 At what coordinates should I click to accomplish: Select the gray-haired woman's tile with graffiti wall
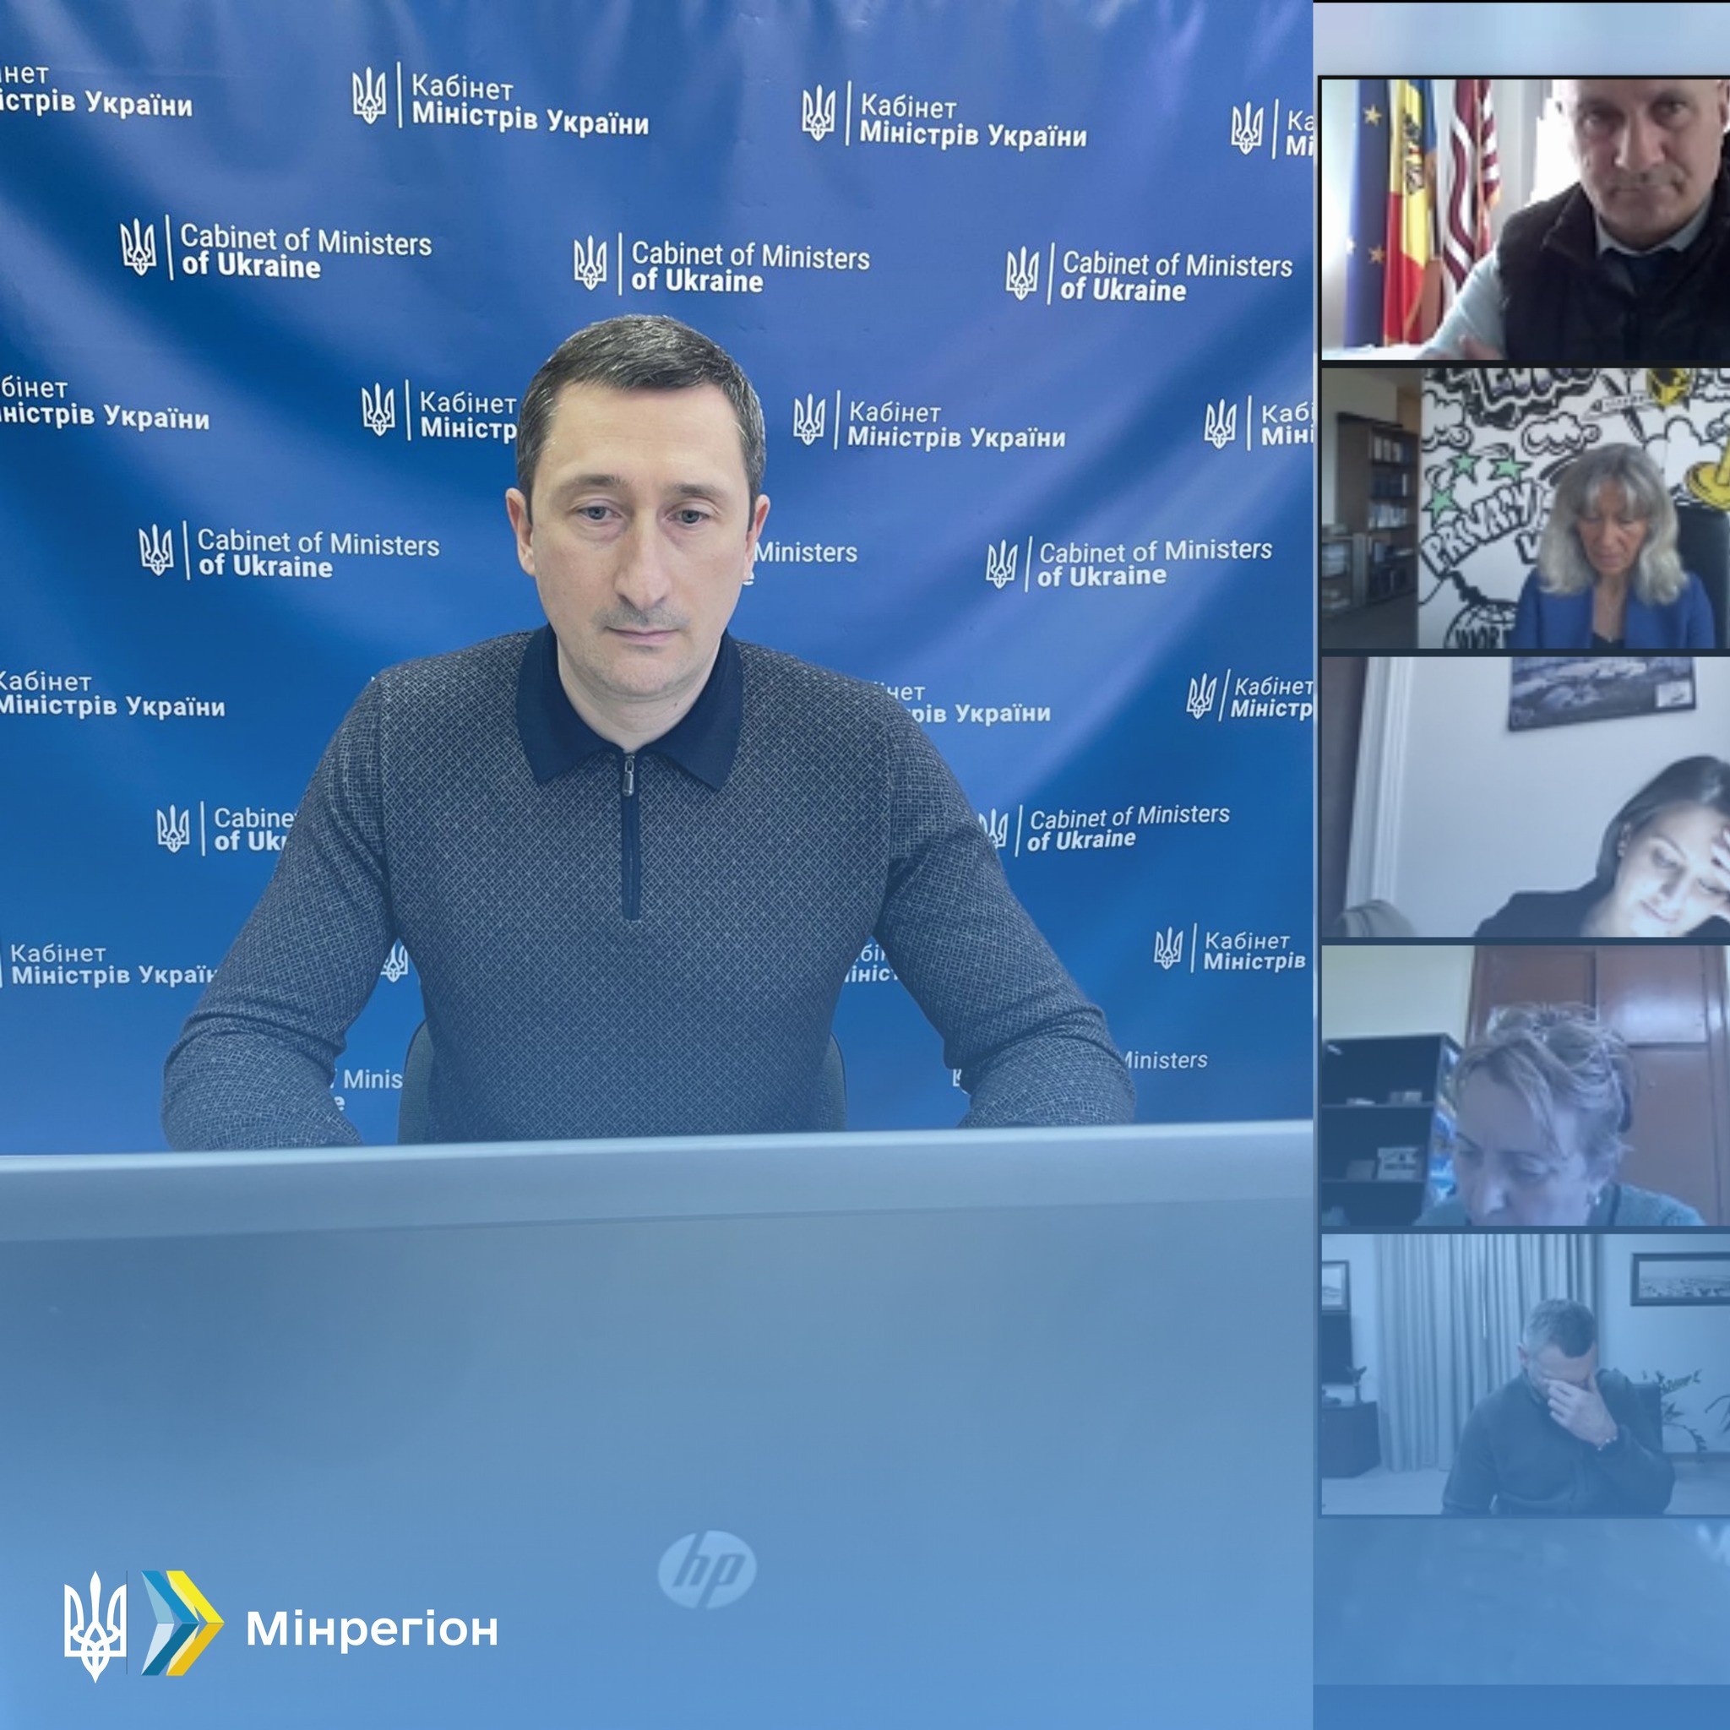pyautogui.click(x=1524, y=508)
